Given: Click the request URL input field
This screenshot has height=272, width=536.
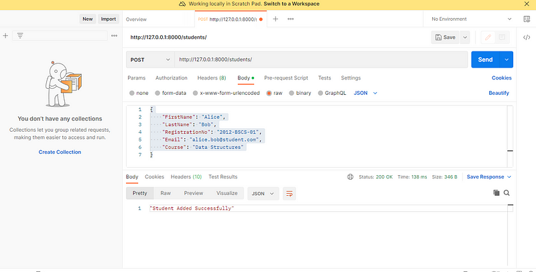Looking at the screenshot, I should click(321, 59).
